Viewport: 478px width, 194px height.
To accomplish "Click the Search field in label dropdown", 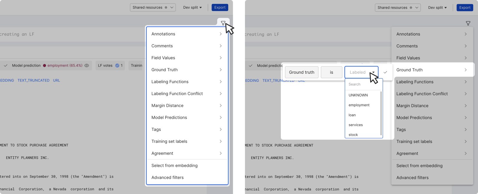I will (364, 84).
